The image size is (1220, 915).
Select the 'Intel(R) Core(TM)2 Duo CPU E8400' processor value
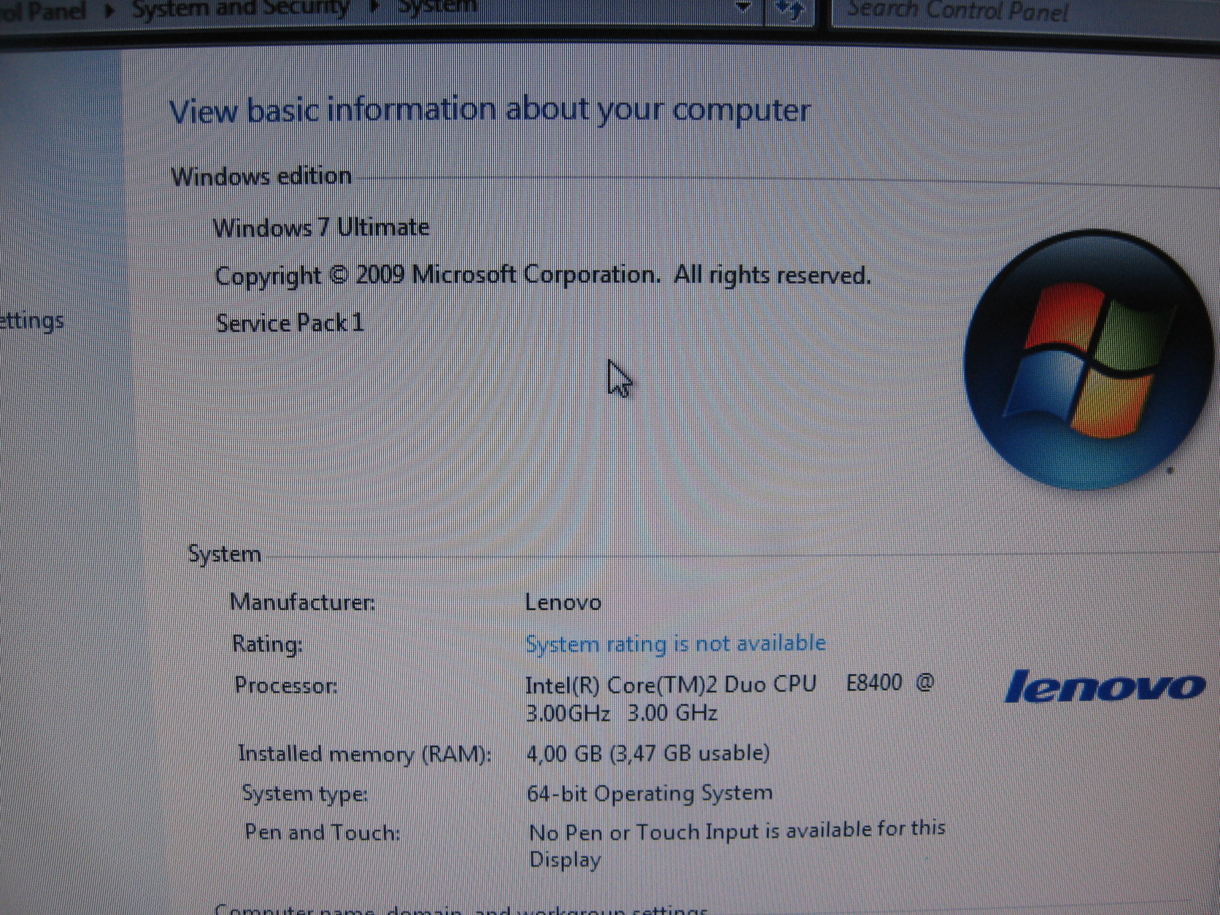point(729,698)
